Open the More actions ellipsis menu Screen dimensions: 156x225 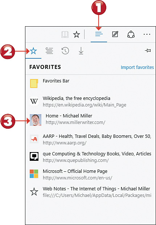tap(147, 34)
